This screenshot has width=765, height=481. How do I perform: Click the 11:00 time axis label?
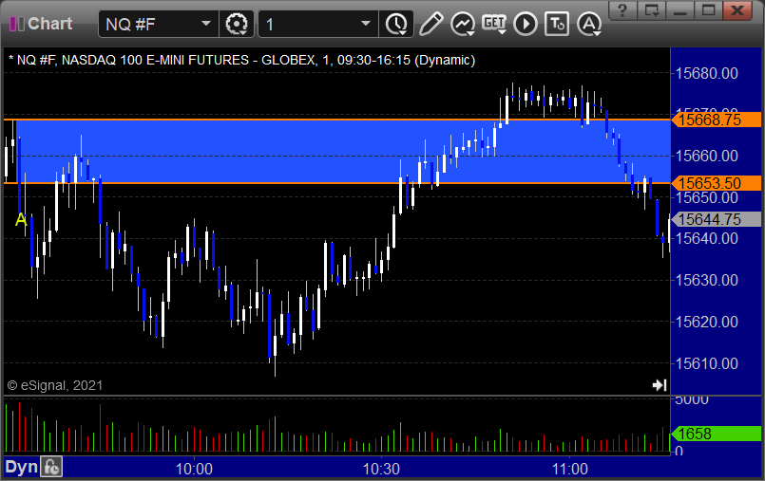pyautogui.click(x=569, y=469)
